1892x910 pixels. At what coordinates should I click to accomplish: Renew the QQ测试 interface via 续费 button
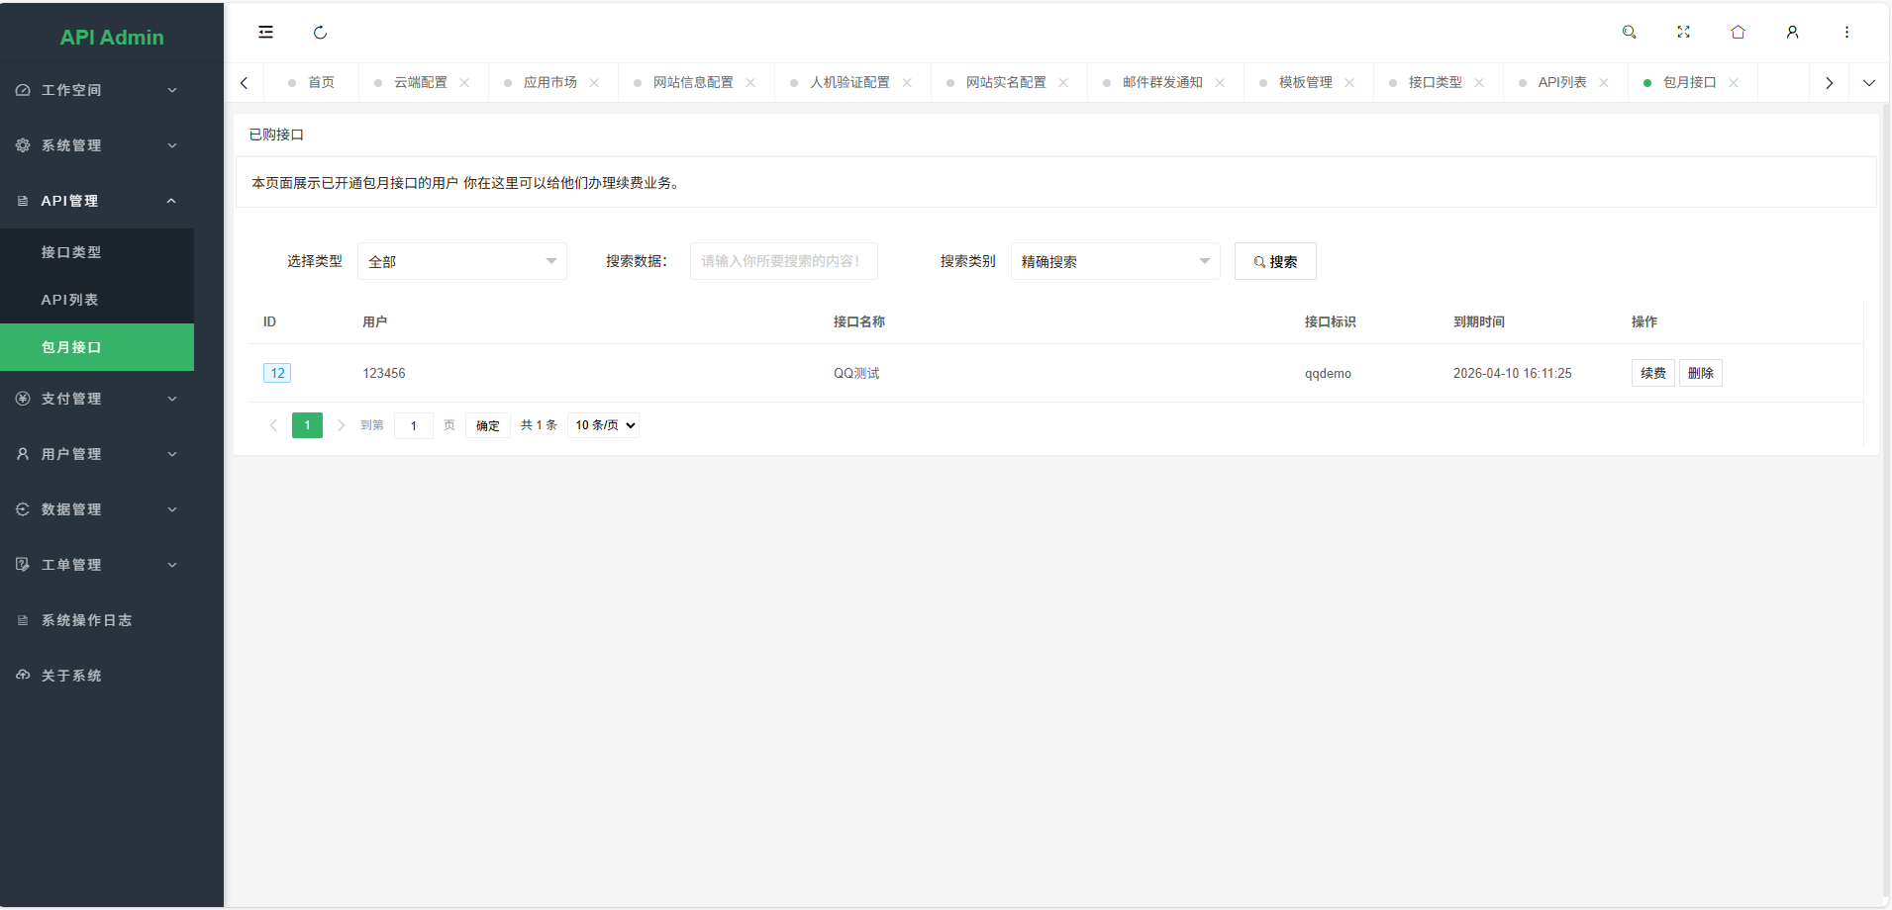[1651, 373]
